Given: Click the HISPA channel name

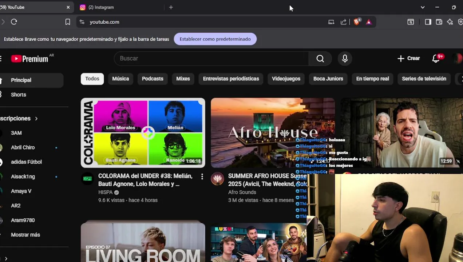Looking at the screenshot, I should [105, 192].
